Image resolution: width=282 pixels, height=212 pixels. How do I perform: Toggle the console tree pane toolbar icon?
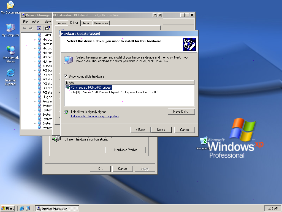point(39,28)
